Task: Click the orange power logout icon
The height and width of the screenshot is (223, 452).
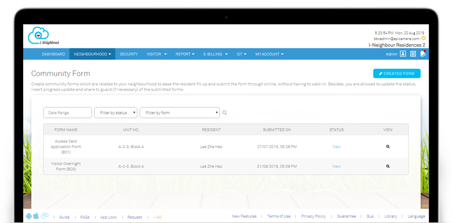Action: [x=423, y=38]
